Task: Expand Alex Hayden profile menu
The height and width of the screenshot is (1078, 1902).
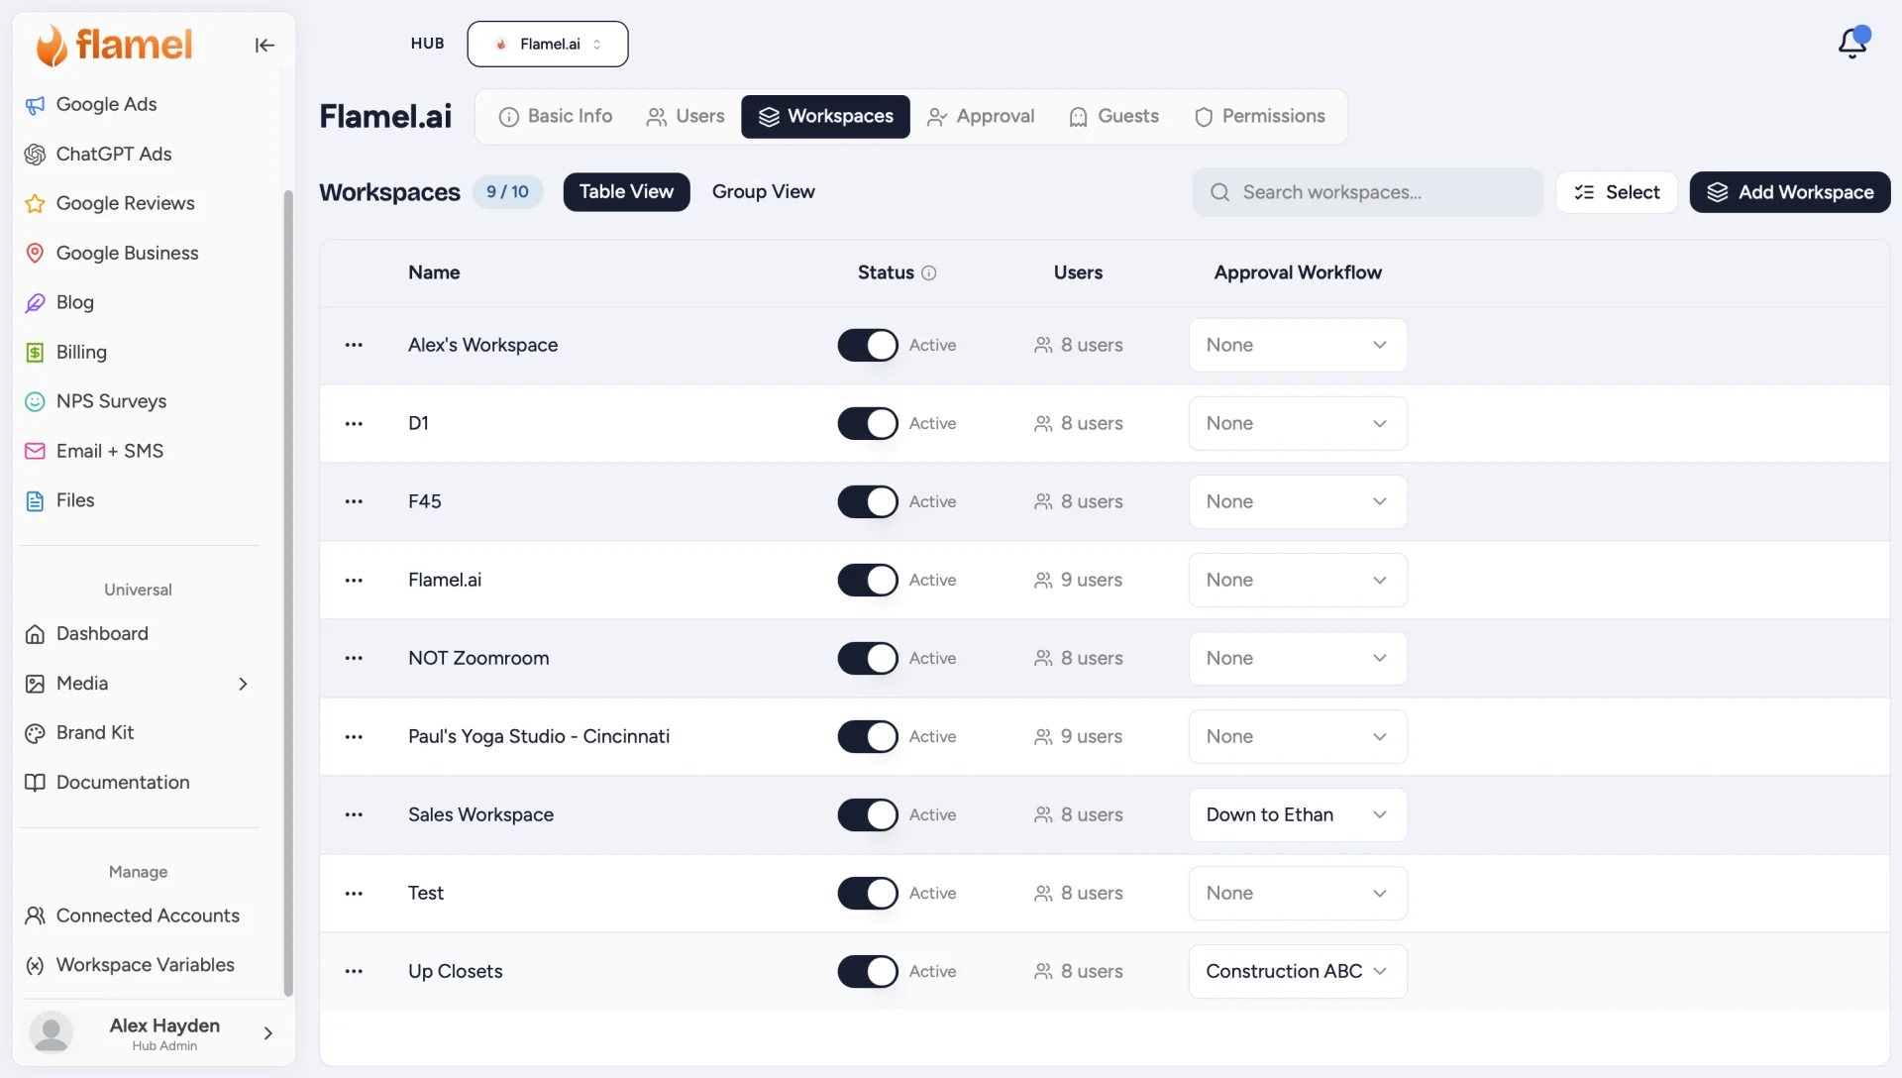Action: click(x=267, y=1033)
